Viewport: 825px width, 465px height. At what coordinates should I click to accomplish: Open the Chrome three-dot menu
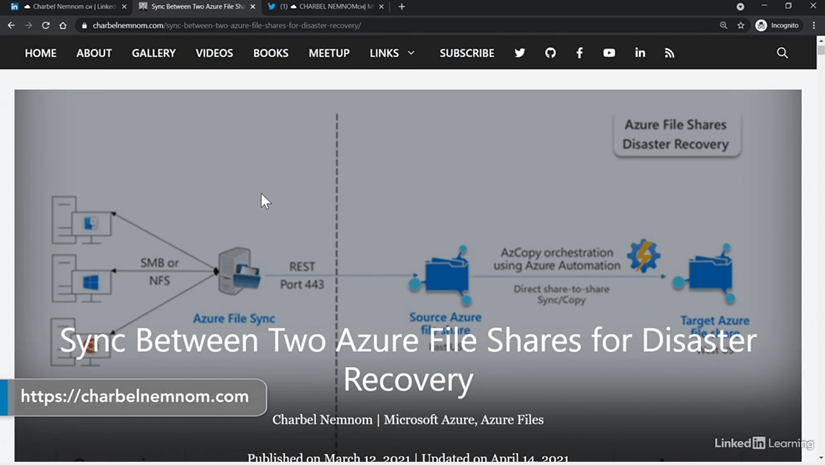click(815, 25)
